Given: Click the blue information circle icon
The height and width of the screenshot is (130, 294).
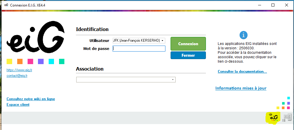Looking at the screenshot, I should [x=244, y=35].
